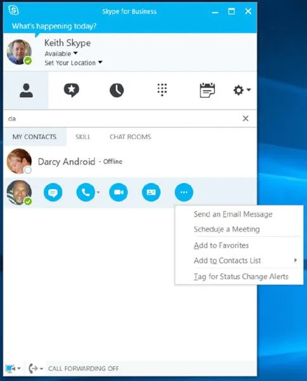Open the Contacts view person icon
This screenshot has width=307, height=381.
coord(26,90)
